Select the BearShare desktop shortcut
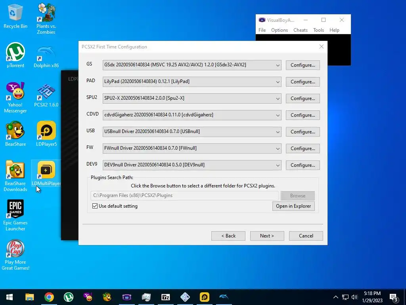Image resolution: width=406 pixels, height=305 pixels. pos(15,134)
